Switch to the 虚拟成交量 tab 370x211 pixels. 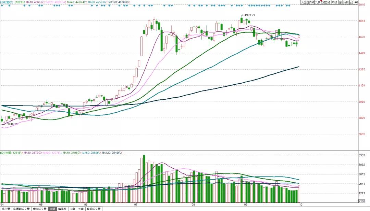coord(39,209)
